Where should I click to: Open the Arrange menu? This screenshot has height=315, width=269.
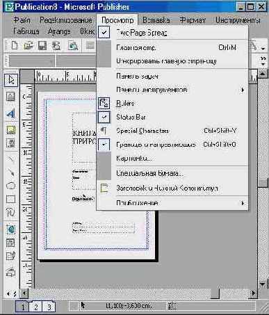click(x=59, y=31)
